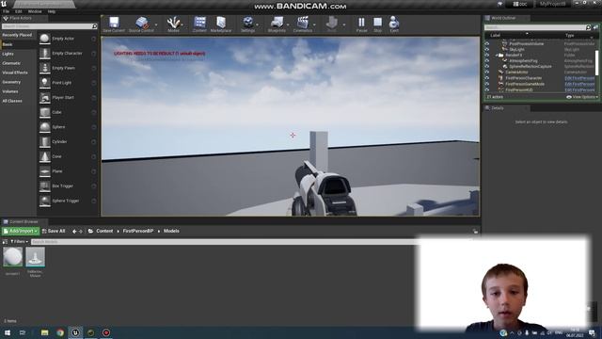Toggle visibility of FirstPersonHUD

pyautogui.click(x=487, y=89)
